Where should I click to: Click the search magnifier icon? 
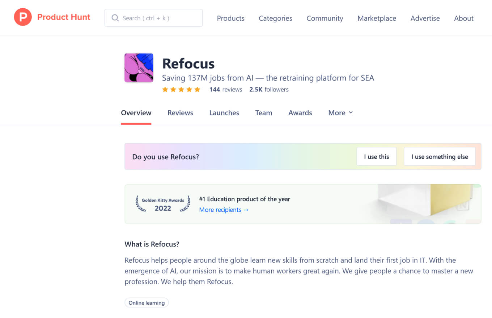115,18
